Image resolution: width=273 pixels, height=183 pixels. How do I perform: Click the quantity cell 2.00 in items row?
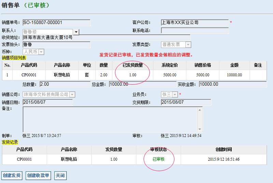(x=104, y=75)
